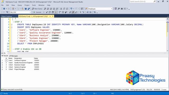Focus the Quick Launch search box
The height and width of the screenshot is (95, 169).
[143, 2]
